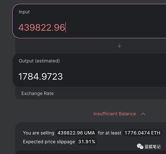The height and width of the screenshot is (154, 166).
Task: Click the 439822.96 UMA amount pill
Action: 76,133
